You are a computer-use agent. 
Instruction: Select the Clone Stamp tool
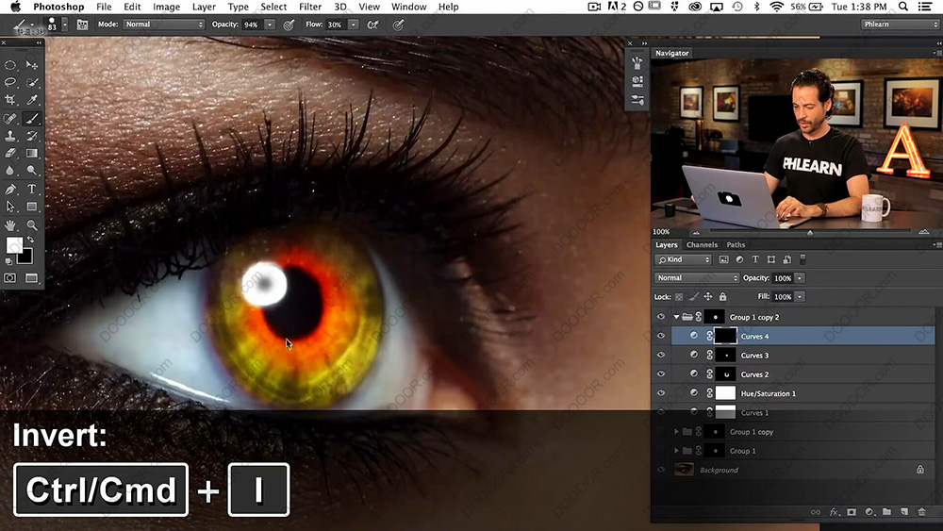point(10,136)
